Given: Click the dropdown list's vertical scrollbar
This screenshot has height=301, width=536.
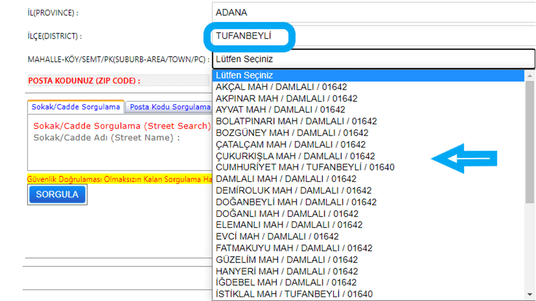Looking at the screenshot, I should (530, 142).
